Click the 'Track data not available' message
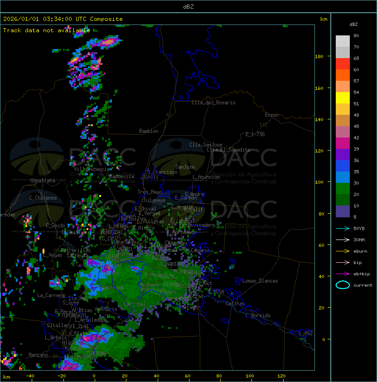Screen dimensions: 377x382 [47, 30]
